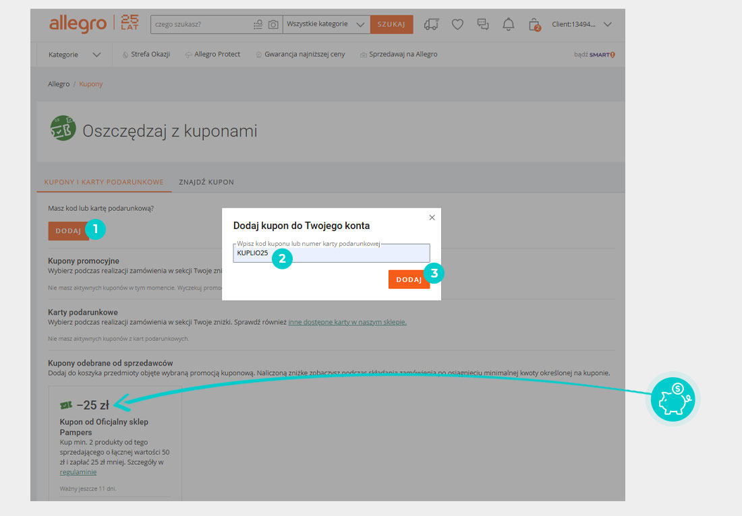Open the messages chat icon
This screenshot has width=742, height=516.
pyautogui.click(x=483, y=25)
